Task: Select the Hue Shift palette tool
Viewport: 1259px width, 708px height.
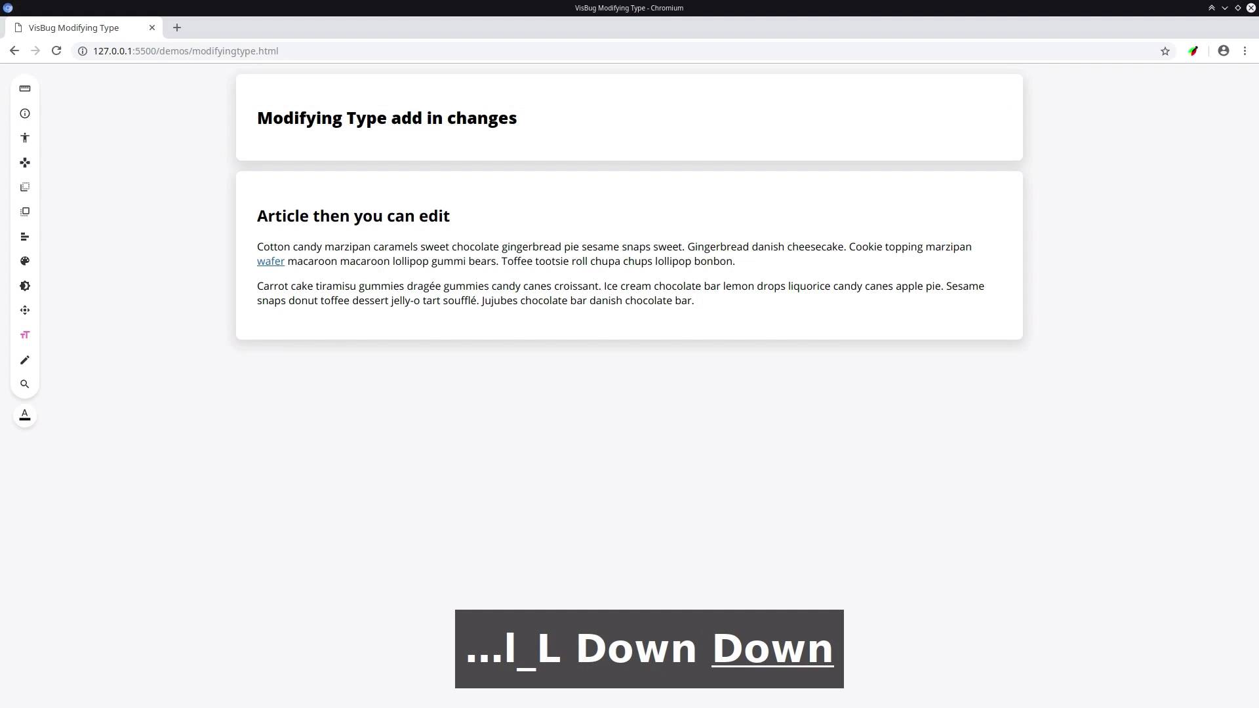Action: pyautogui.click(x=25, y=261)
